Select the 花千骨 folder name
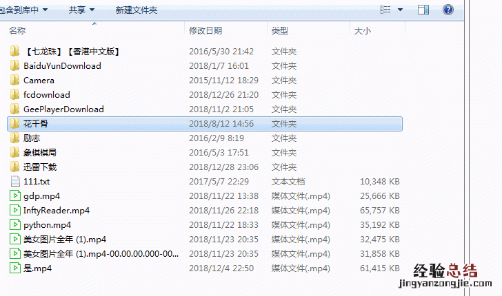Image resolution: width=502 pixels, height=296 pixels. pyautogui.click(x=36, y=124)
